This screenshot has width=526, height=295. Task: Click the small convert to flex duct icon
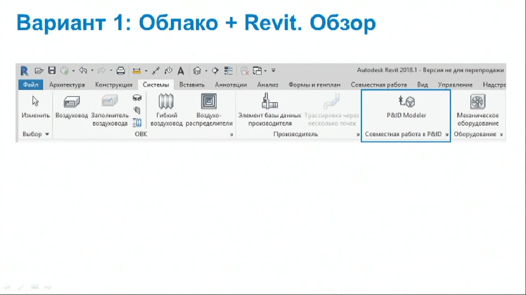(x=137, y=123)
